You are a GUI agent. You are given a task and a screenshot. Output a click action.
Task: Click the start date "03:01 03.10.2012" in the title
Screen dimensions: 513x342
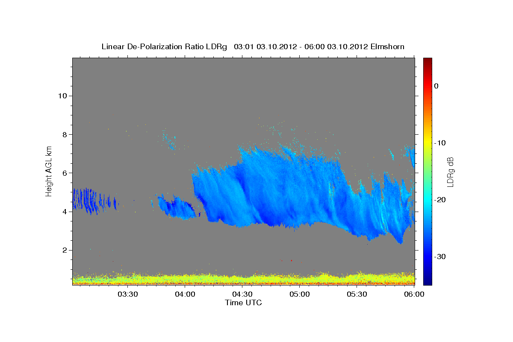tap(265, 47)
